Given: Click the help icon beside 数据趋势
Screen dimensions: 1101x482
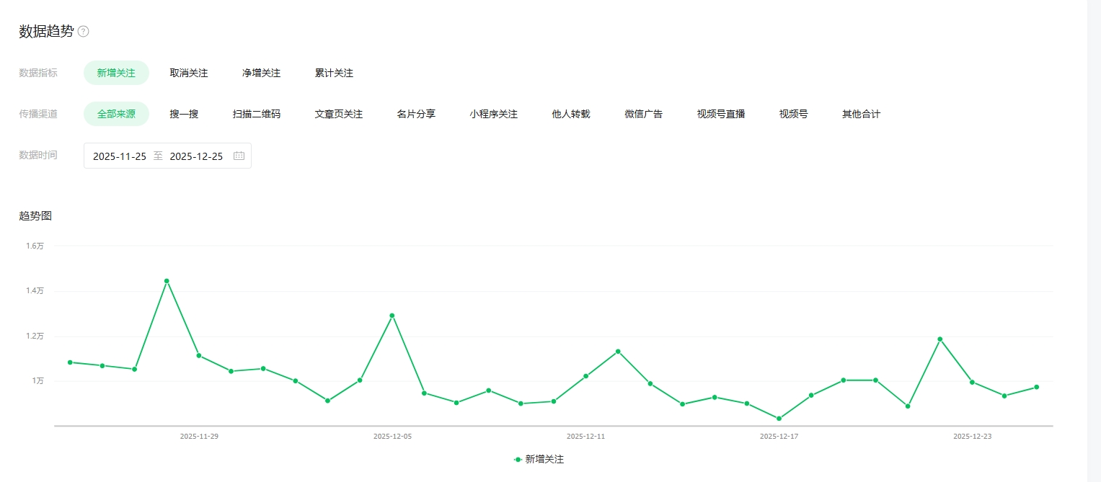Looking at the screenshot, I should tap(84, 32).
